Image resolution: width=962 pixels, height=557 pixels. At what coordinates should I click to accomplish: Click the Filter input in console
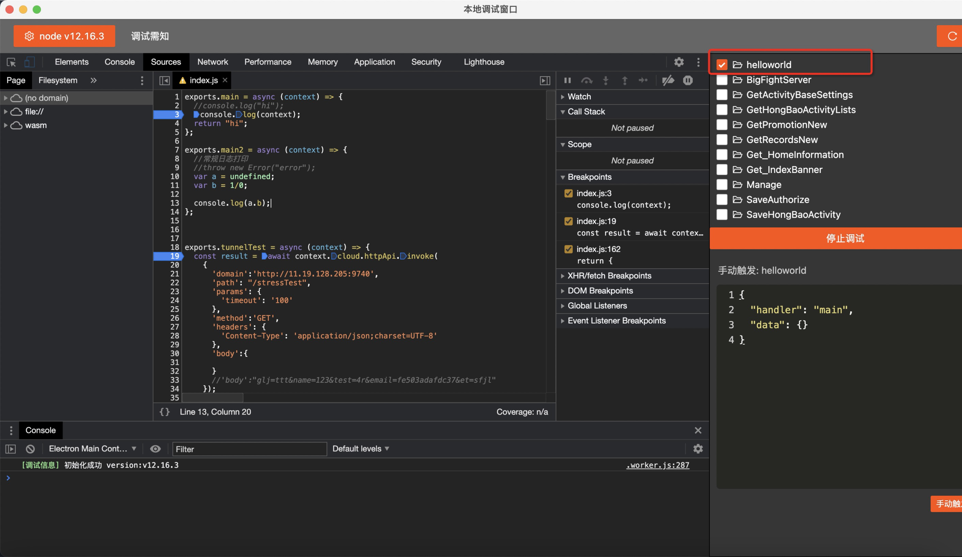pyautogui.click(x=249, y=449)
